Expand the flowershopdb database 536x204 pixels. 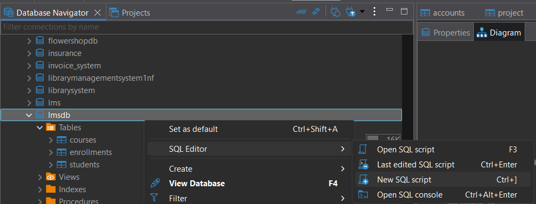coord(29,41)
